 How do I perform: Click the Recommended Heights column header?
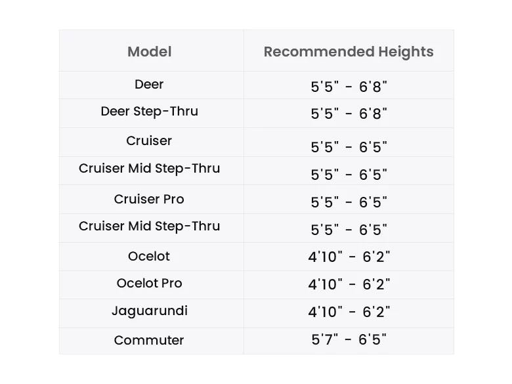(349, 52)
